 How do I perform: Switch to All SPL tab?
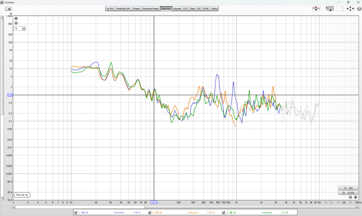tap(110, 9)
